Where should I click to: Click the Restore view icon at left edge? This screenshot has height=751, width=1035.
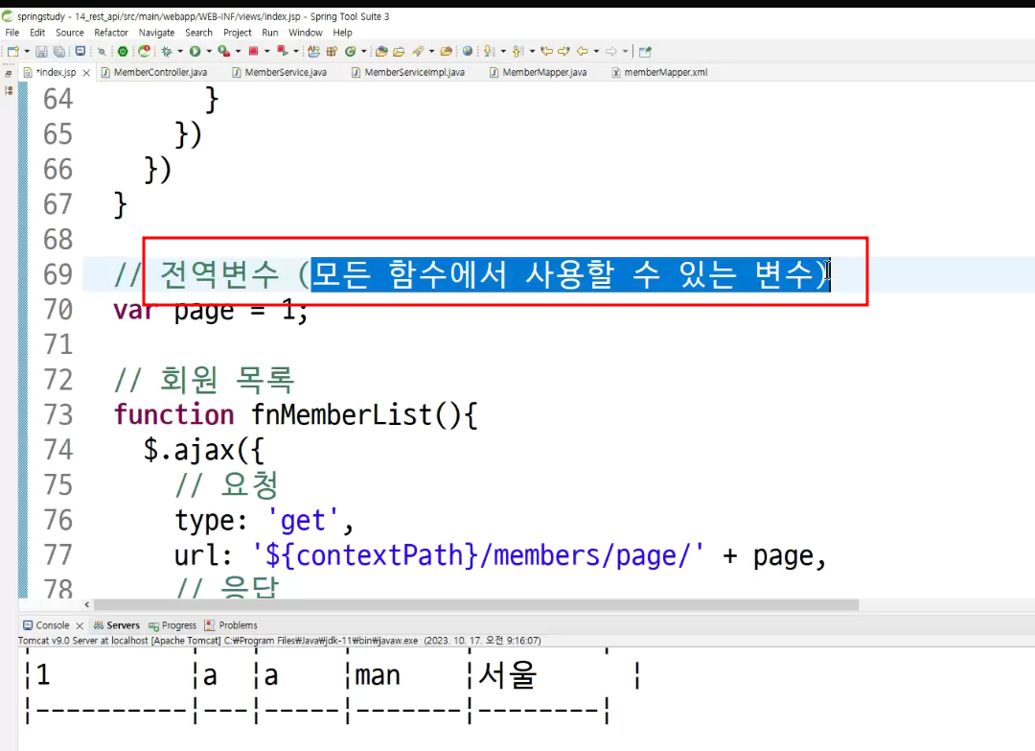[9, 74]
